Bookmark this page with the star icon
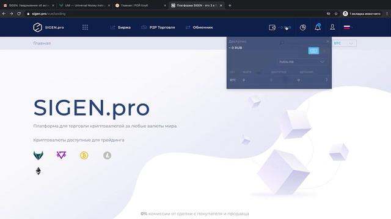 coord(336,13)
